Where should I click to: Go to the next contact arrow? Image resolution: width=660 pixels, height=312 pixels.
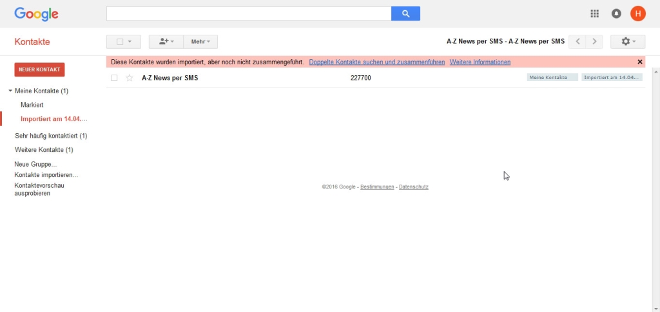(594, 42)
